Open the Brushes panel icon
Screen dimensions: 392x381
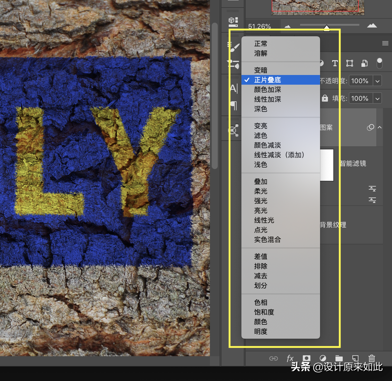tap(233, 47)
